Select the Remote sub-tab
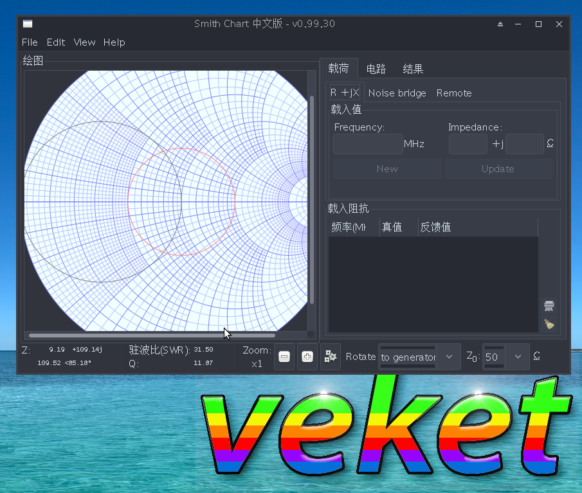The width and height of the screenshot is (582, 493). (x=454, y=93)
